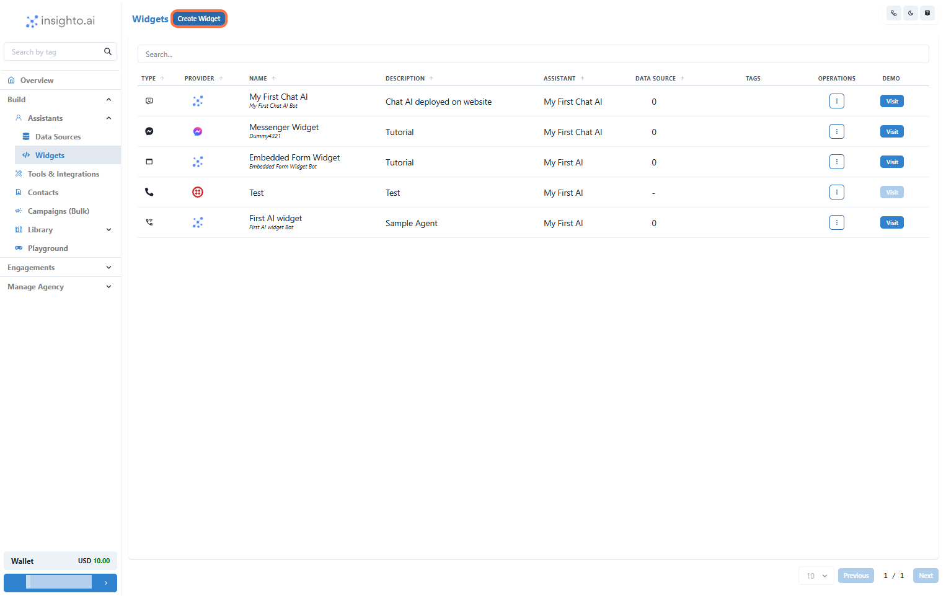The image size is (946, 596).
Task: Open the page size dropdown showing 10
Action: click(816, 576)
